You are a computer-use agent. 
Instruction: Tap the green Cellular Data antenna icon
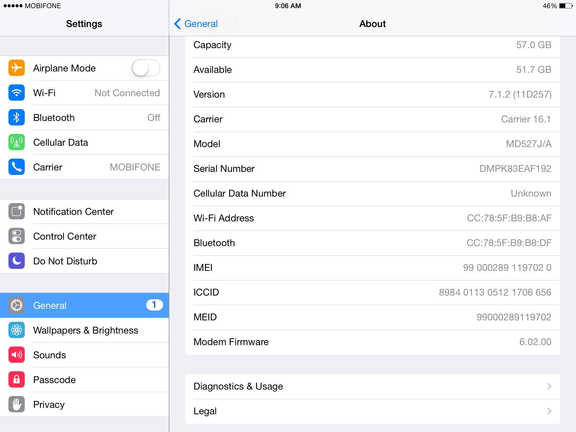point(17,142)
